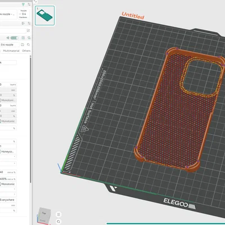Viewport: 225px width, 225px height.
Task: Open the third 'Monotonic' pattern dropdown
Action: tap(8, 184)
